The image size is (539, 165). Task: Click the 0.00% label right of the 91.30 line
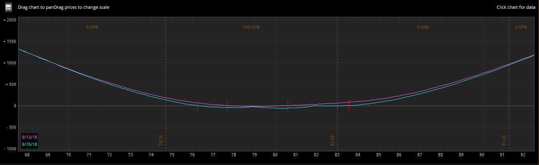[521, 27]
